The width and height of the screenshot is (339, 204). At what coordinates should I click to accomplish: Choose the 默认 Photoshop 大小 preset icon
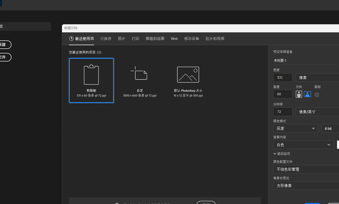pyautogui.click(x=188, y=75)
